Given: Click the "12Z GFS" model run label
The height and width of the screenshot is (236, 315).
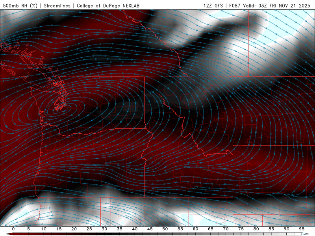Looking at the screenshot, I should click(213, 6).
